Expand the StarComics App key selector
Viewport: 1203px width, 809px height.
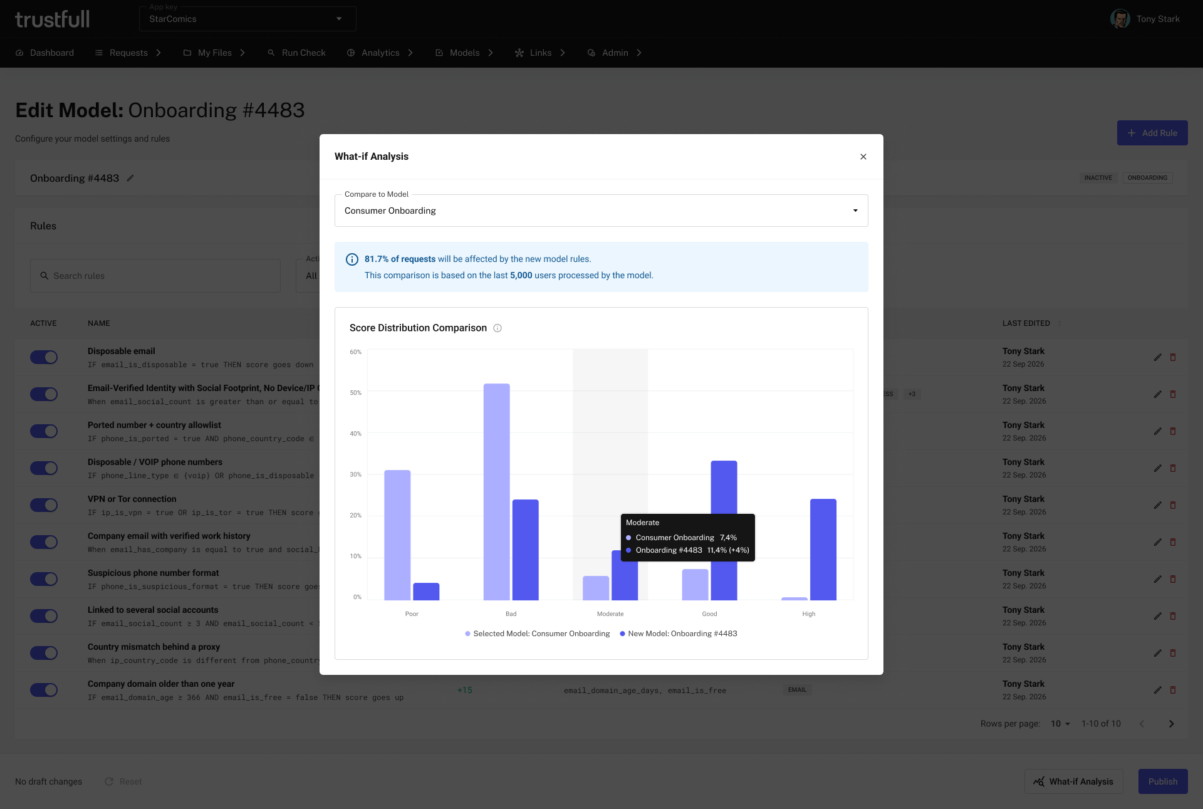pyautogui.click(x=247, y=19)
